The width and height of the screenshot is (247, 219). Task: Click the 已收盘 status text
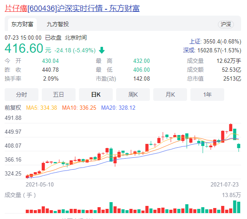tap(53, 38)
